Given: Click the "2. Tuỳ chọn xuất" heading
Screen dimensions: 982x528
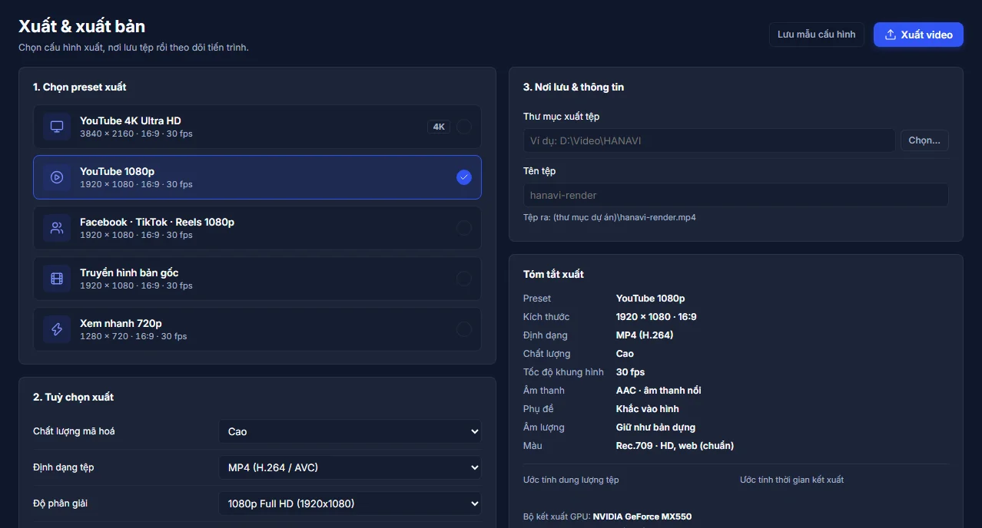Looking at the screenshot, I should pyautogui.click(x=73, y=397).
